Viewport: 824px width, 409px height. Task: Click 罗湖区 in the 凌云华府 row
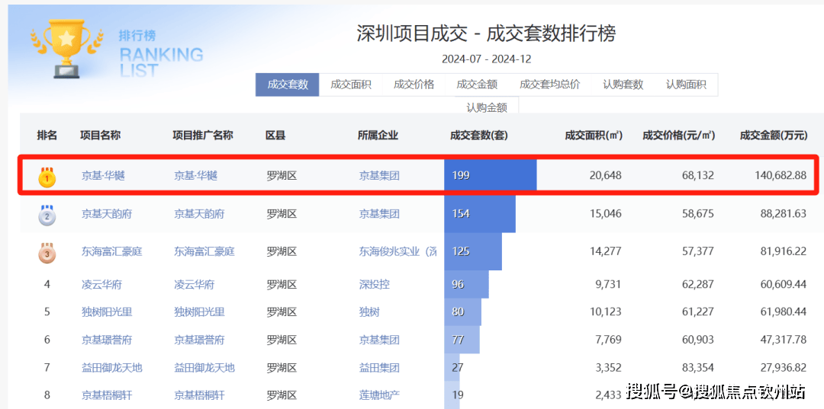pyautogui.click(x=282, y=286)
